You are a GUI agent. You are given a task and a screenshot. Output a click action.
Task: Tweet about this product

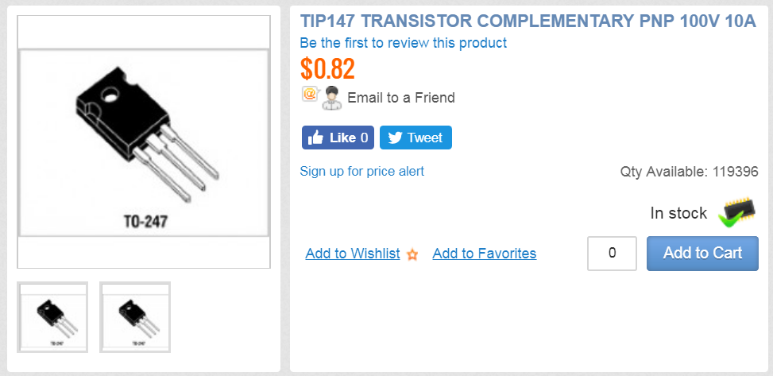415,138
